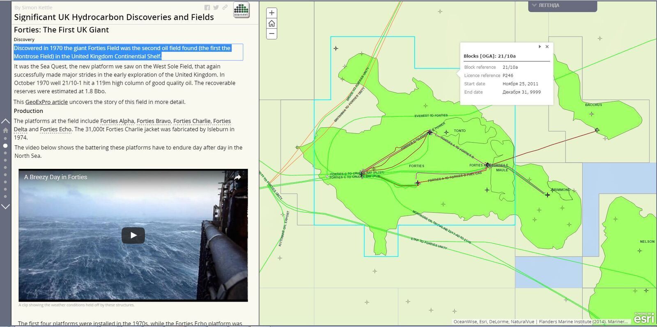Click the author line 'By Simon Kettle'

(33, 7)
